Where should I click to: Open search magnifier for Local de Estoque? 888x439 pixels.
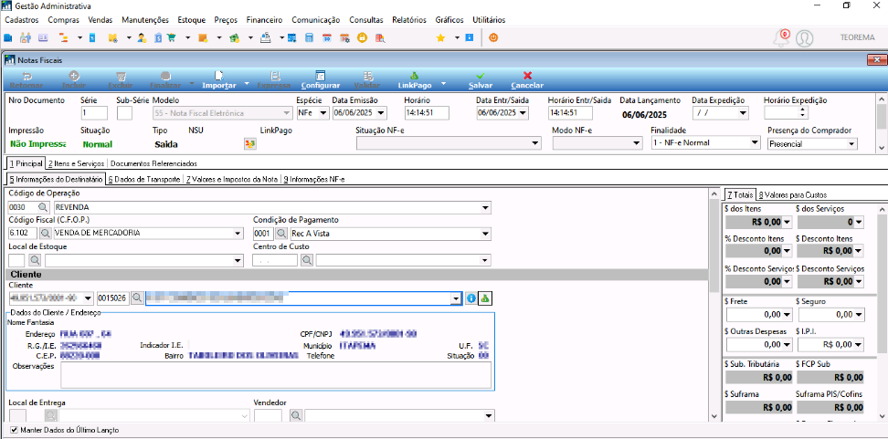point(35,260)
